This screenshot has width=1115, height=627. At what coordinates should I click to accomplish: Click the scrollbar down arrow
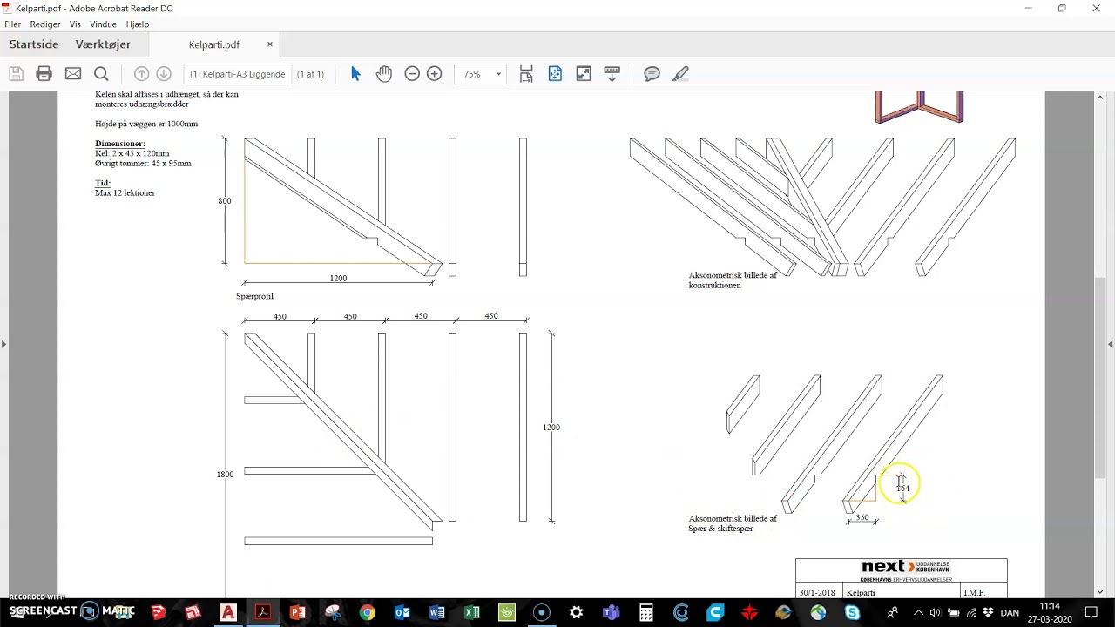1100,591
